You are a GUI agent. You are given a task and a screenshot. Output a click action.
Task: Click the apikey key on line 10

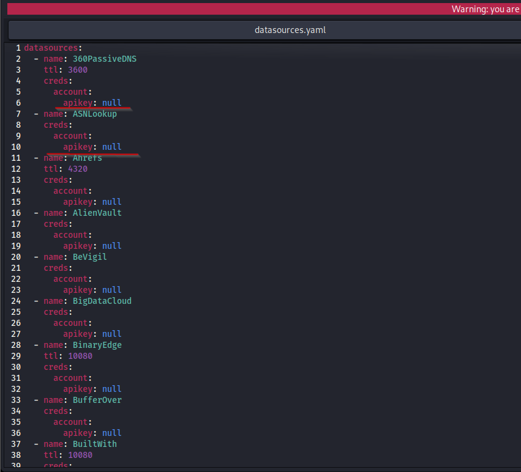pyautogui.click(x=78, y=147)
